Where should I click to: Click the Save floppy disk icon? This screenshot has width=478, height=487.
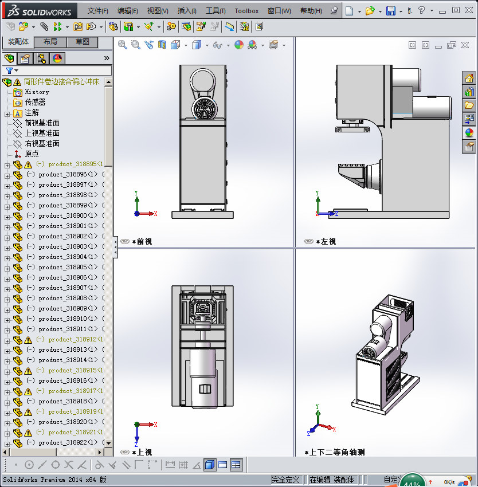pyautogui.click(x=391, y=11)
